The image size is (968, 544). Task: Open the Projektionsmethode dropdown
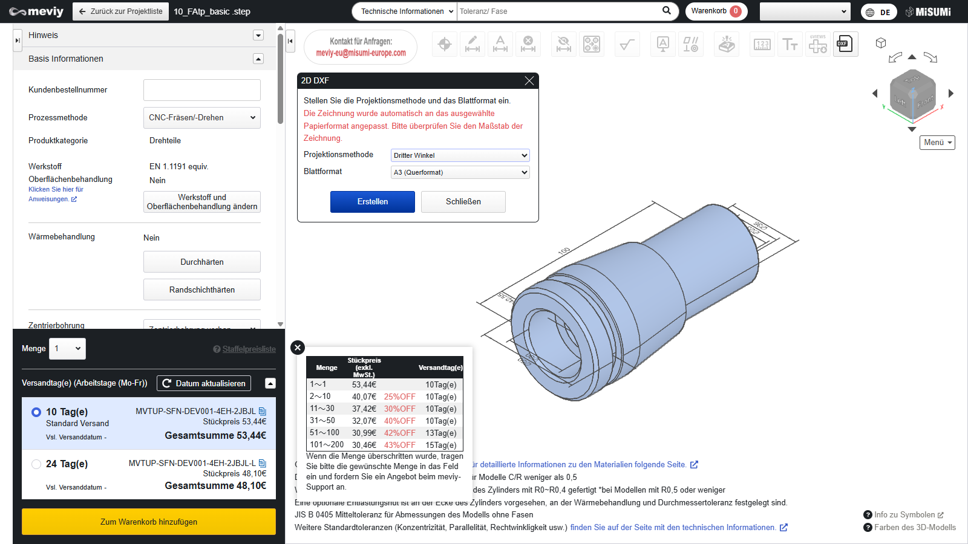pyautogui.click(x=460, y=155)
